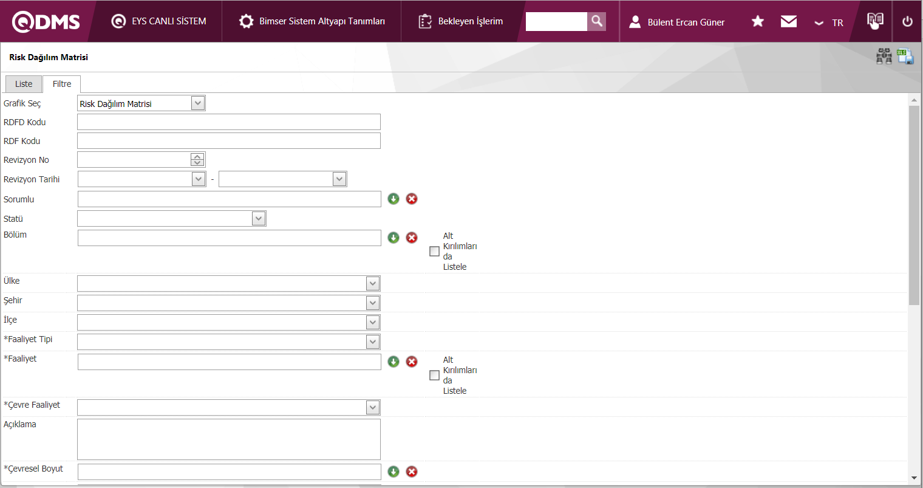Click the vertical scrollbar thumb
923x488 pixels.
point(914,205)
